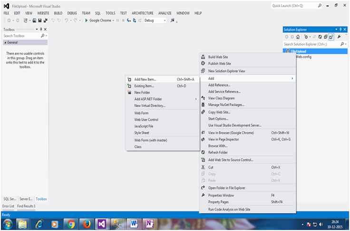Click Publish Web Site in context menu

248,64
